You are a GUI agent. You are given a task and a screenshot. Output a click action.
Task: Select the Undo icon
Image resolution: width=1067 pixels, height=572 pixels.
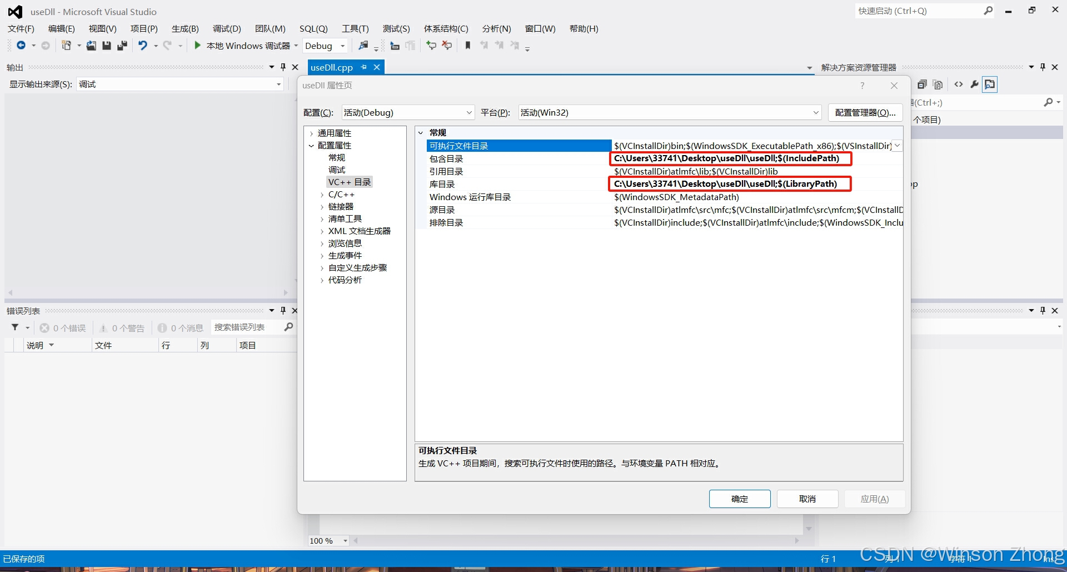click(x=144, y=46)
